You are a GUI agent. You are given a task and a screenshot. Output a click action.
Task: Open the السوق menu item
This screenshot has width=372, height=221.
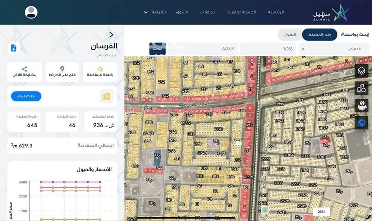(182, 12)
